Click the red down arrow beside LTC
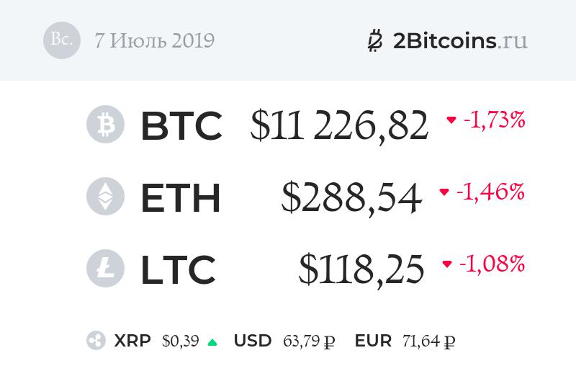This screenshot has width=576, height=389. point(447,264)
